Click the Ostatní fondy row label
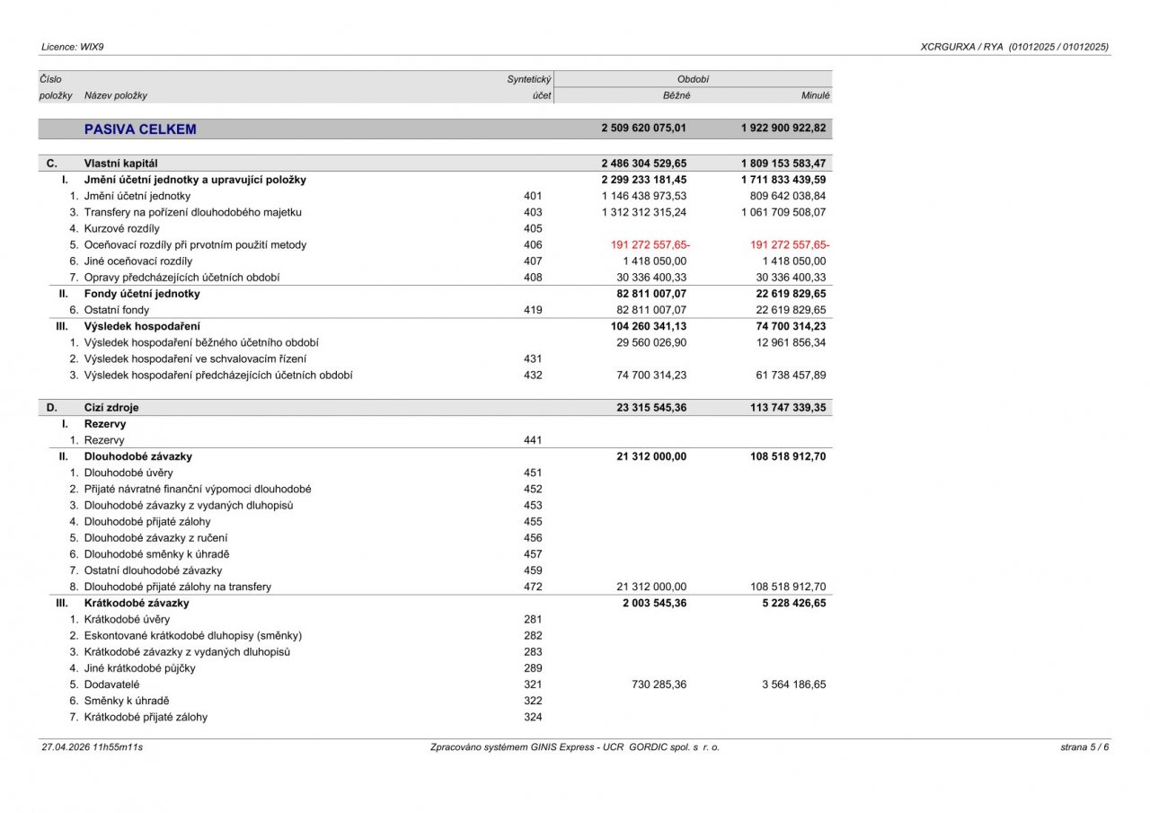1150x813 pixels. [x=117, y=310]
